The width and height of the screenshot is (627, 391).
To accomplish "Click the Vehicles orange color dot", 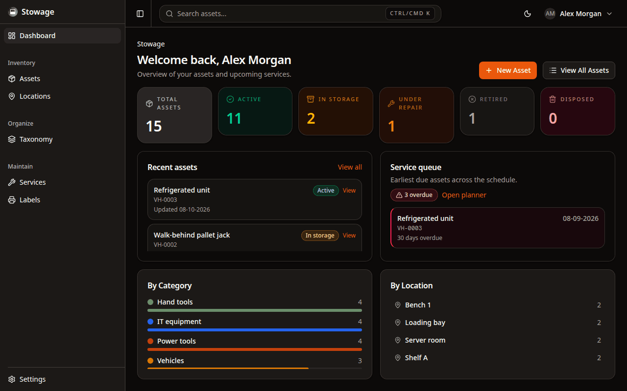I will pos(150,361).
